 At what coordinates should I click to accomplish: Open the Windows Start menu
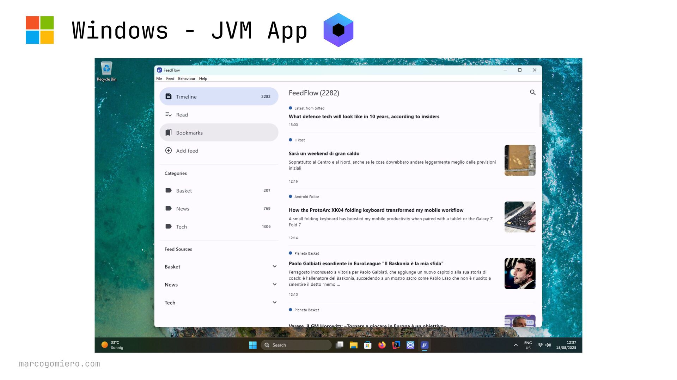[253, 345]
